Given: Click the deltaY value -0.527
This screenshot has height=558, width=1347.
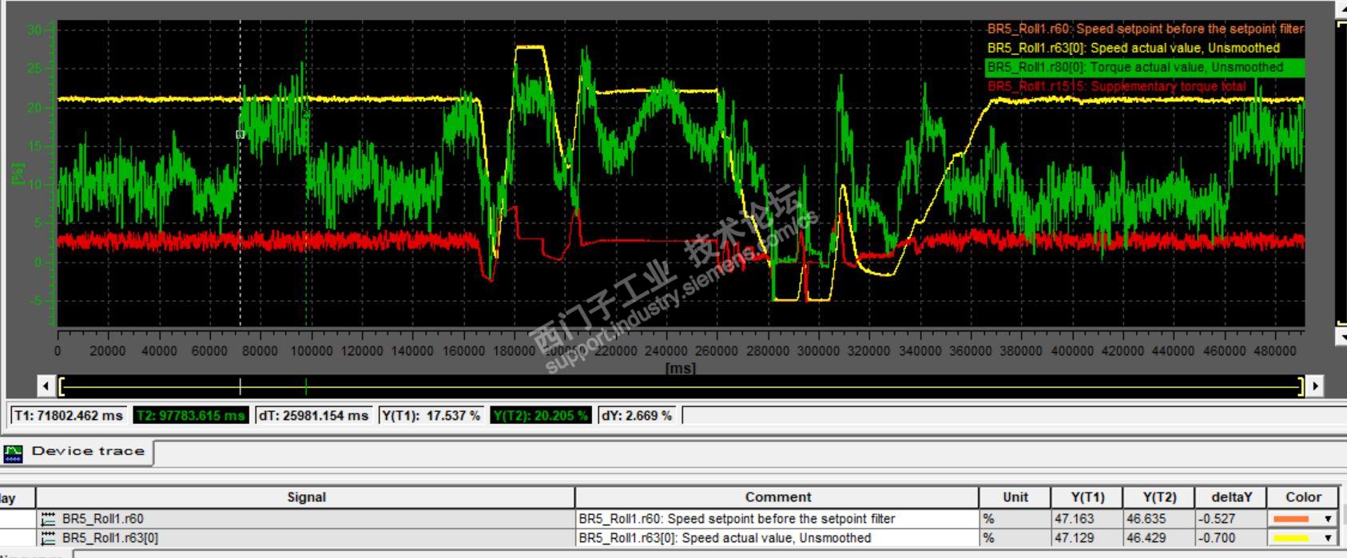Looking at the screenshot, I should (x=1230, y=519).
